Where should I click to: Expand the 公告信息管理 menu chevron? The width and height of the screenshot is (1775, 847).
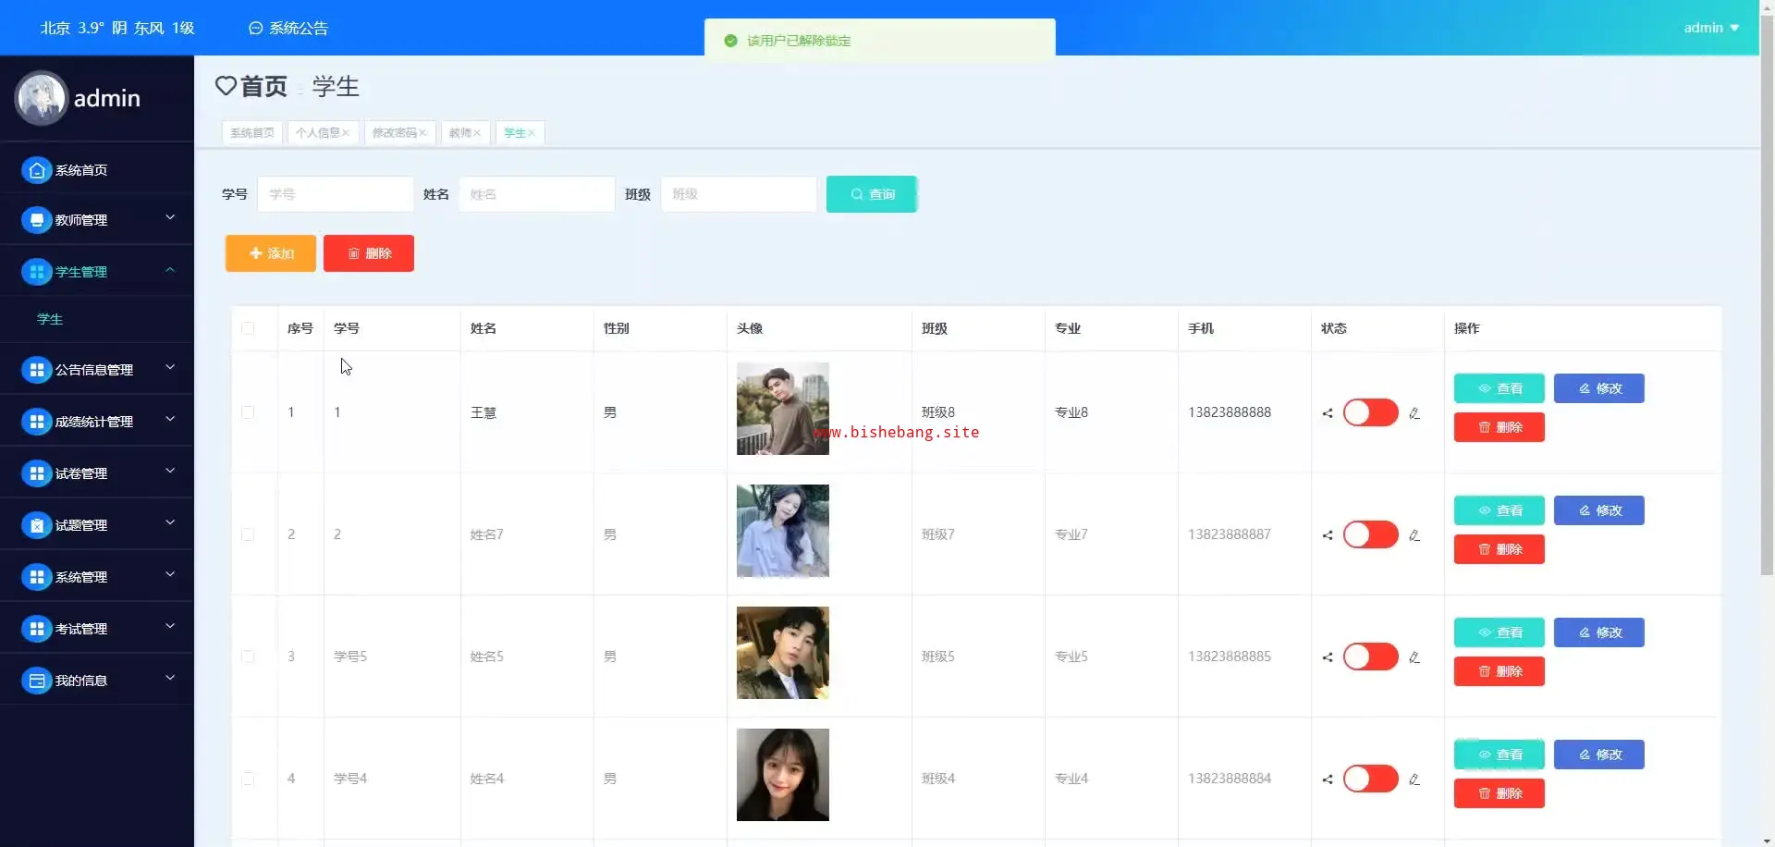pyautogui.click(x=170, y=368)
